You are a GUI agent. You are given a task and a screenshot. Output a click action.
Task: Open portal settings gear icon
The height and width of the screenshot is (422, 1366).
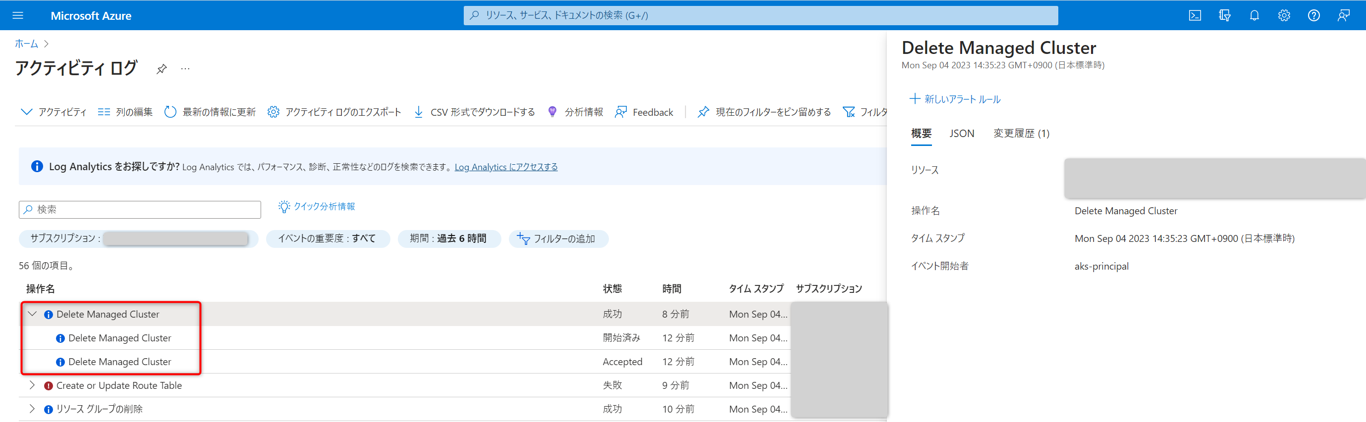click(x=1283, y=15)
